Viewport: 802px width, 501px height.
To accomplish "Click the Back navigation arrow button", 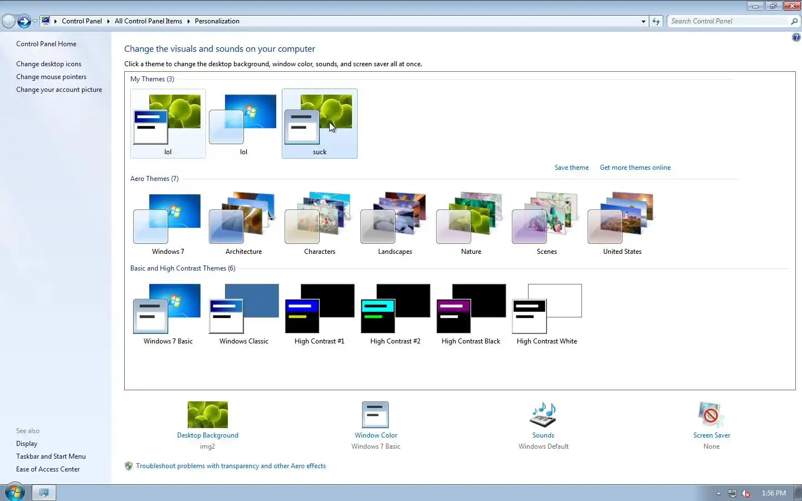I will click(9, 21).
